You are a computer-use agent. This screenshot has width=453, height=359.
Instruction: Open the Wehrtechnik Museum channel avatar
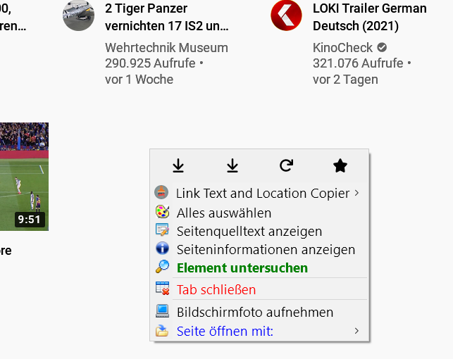coord(78,15)
